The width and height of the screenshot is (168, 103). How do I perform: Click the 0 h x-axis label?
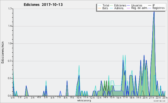coord(13,98)
